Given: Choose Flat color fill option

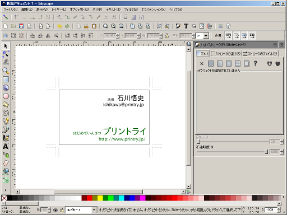Looking at the screenshot, I should pos(211,64).
